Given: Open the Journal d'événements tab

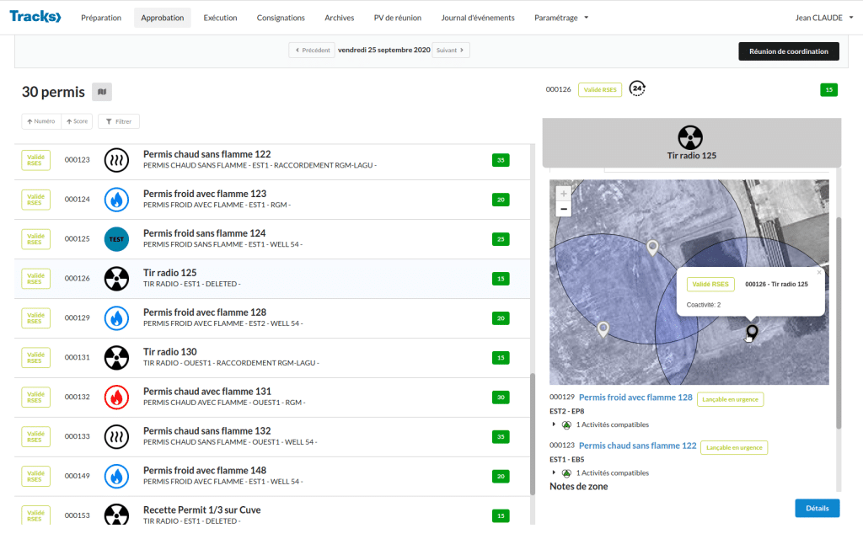Looking at the screenshot, I should pos(477,18).
